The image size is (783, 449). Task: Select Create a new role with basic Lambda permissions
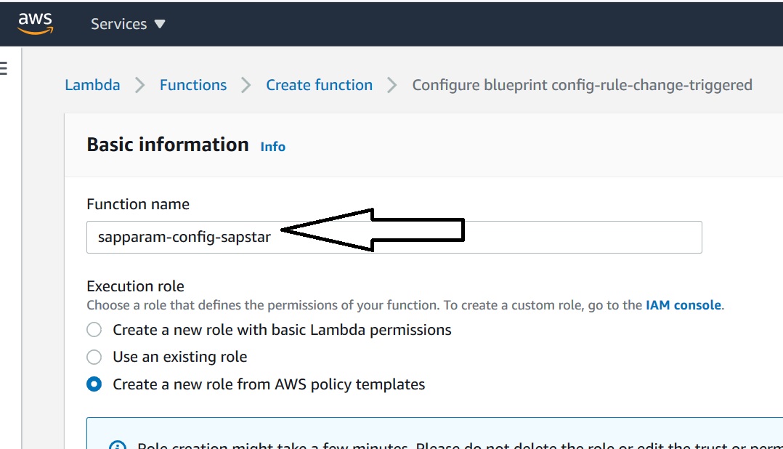pyautogui.click(x=94, y=330)
